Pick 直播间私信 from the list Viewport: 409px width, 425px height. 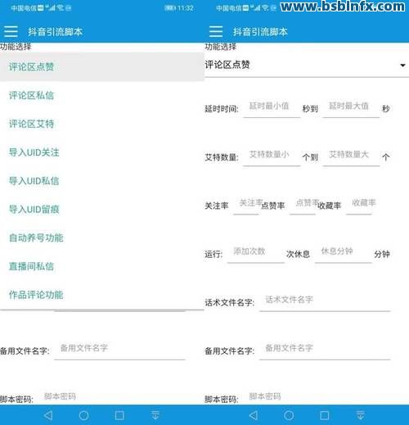(x=102, y=266)
